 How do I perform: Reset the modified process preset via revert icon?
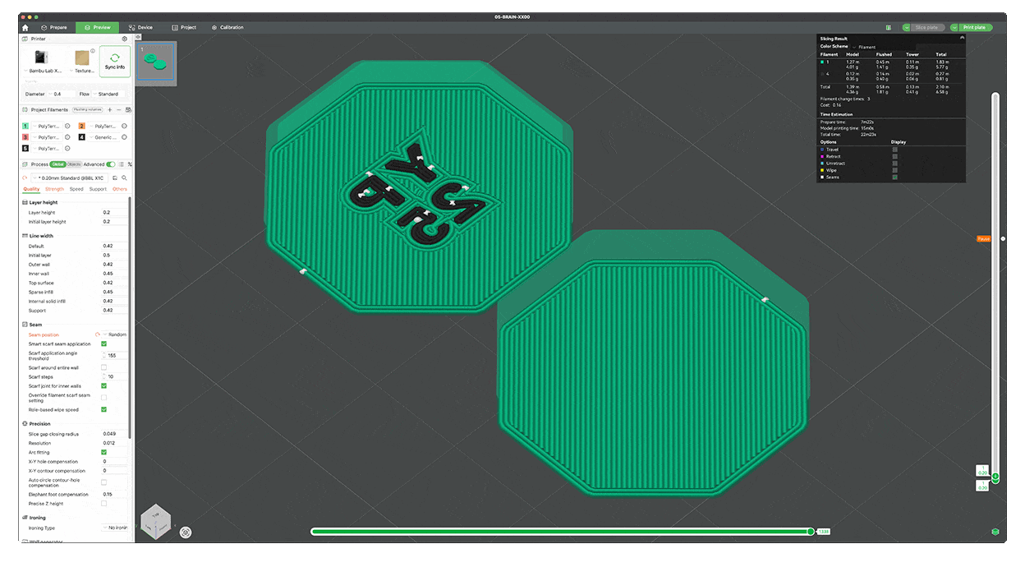point(23,177)
